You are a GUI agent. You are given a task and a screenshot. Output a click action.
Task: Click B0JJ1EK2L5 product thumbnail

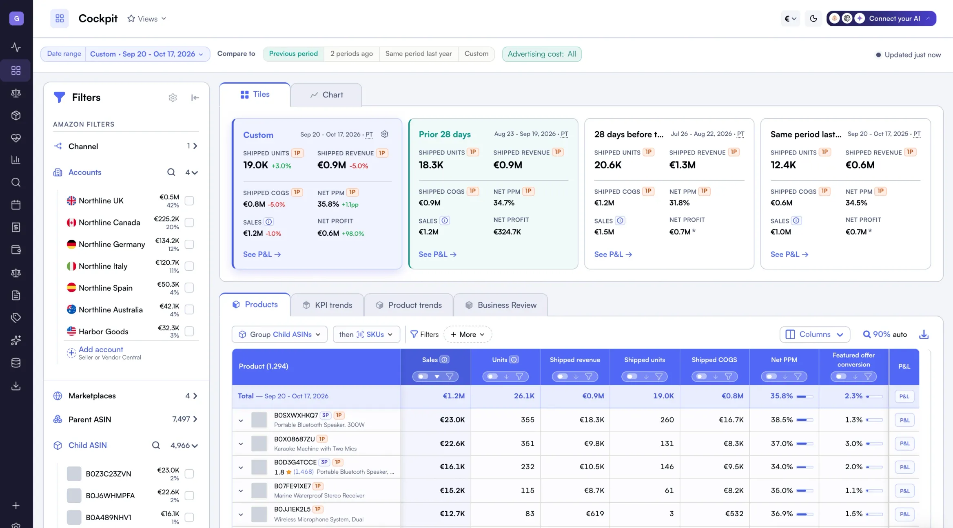pyautogui.click(x=259, y=514)
